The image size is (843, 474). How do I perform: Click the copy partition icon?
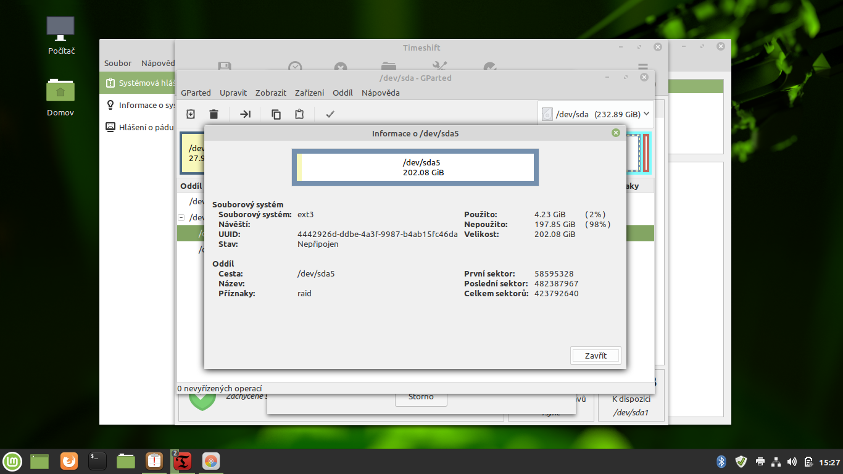(x=276, y=114)
